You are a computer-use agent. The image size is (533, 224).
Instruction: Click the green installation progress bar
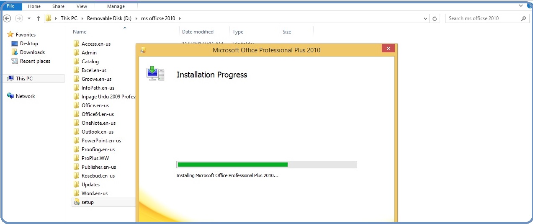pos(267,165)
